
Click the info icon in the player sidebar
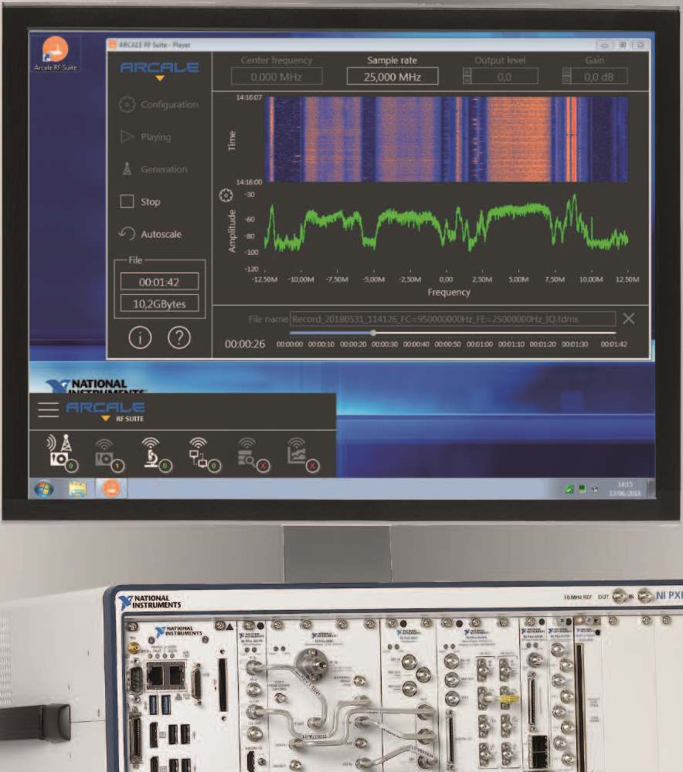[140, 338]
